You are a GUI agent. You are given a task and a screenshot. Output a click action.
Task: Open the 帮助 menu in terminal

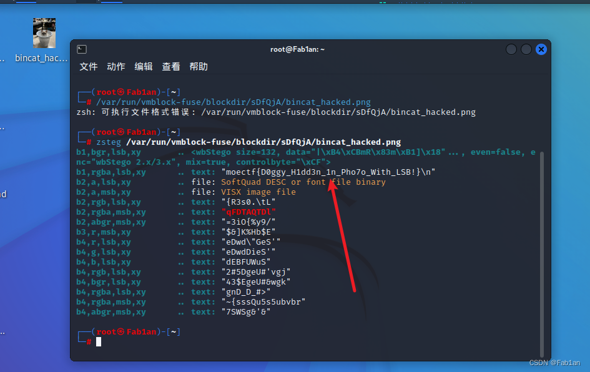tap(199, 67)
